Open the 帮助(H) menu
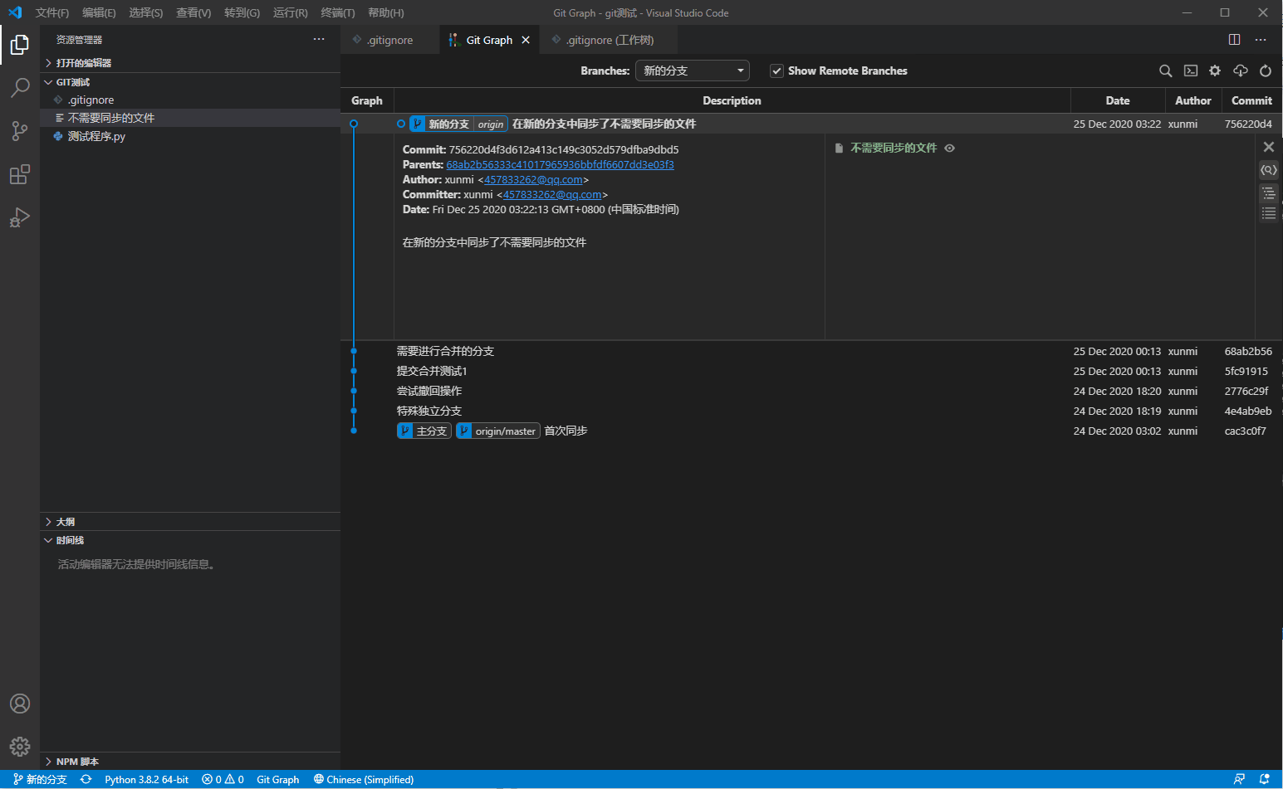The height and width of the screenshot is (789, 1283). pos(386,13)
